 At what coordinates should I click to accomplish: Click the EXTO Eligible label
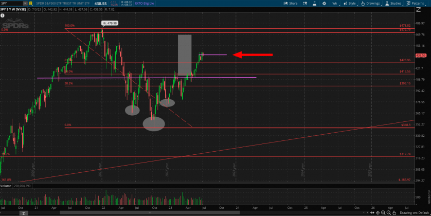145,3
